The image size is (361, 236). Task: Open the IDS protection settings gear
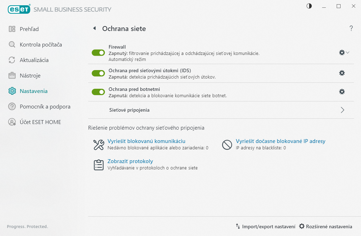click(342, 73)
